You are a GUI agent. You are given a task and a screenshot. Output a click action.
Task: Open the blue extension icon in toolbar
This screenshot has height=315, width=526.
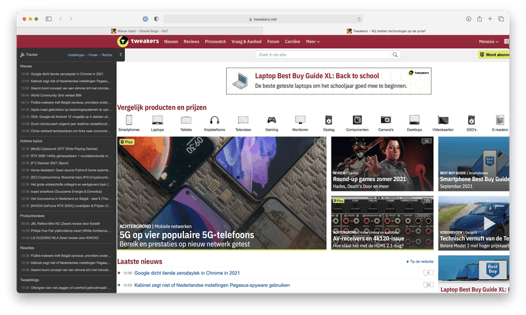point(145,19)
